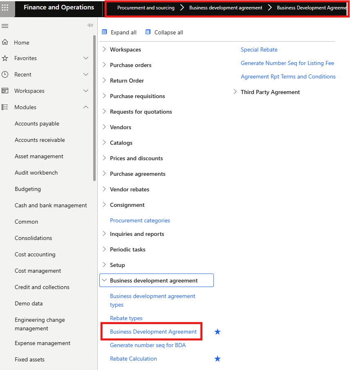This screenshot has width=350, height=370.
Task: Open the app launcher waffle icon
Action: tap(5, 8)
